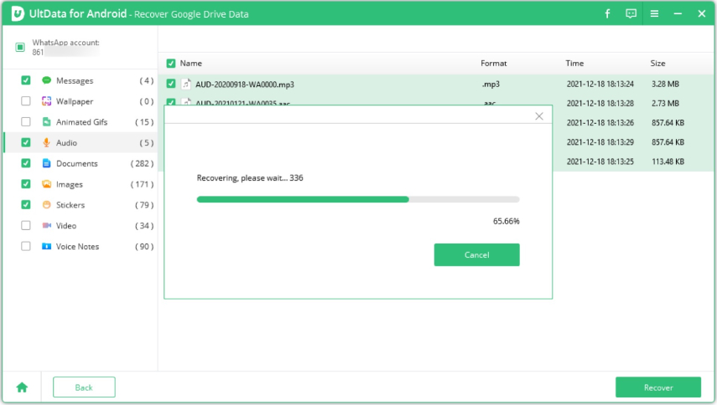
Task: Toggle the select-all Name checkbox
Action: pyautogui.click(x=170, y=64)
